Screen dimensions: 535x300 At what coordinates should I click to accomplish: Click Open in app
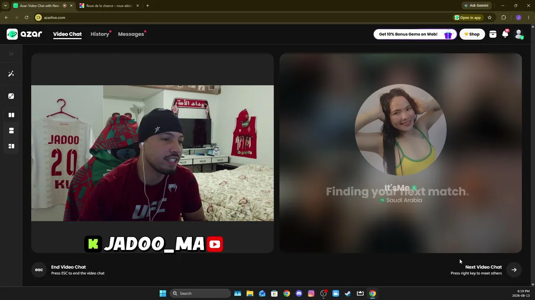point(468,17)
